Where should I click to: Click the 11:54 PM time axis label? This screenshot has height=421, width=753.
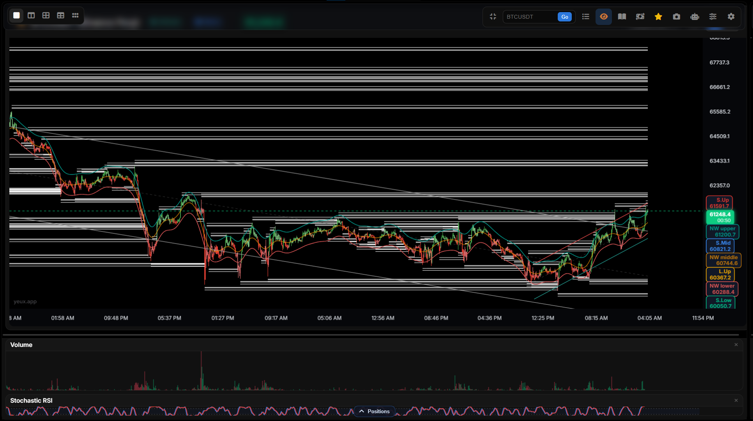pyautogui.click(x=703, y=318)
